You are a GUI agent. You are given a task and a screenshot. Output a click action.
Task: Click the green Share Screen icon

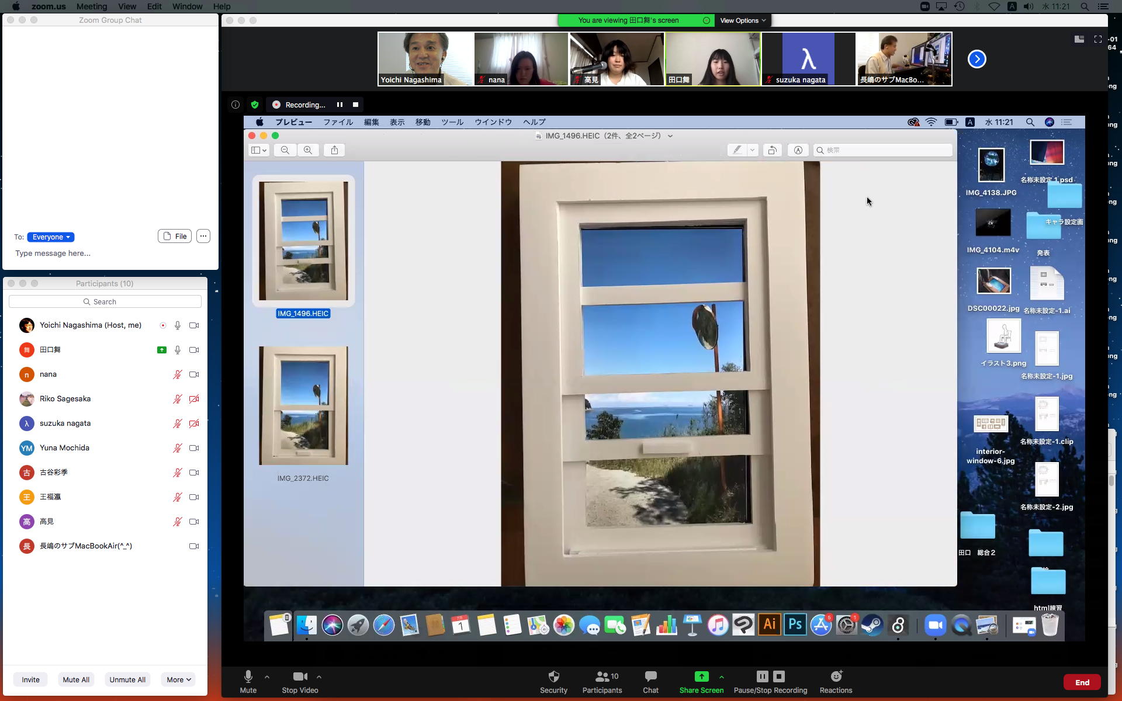click(x=701, y=676)
